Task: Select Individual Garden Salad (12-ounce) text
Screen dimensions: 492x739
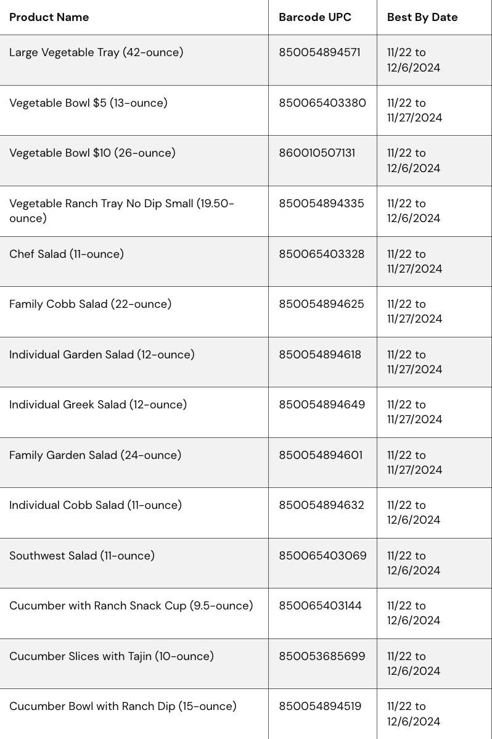Action: (102, 355)
